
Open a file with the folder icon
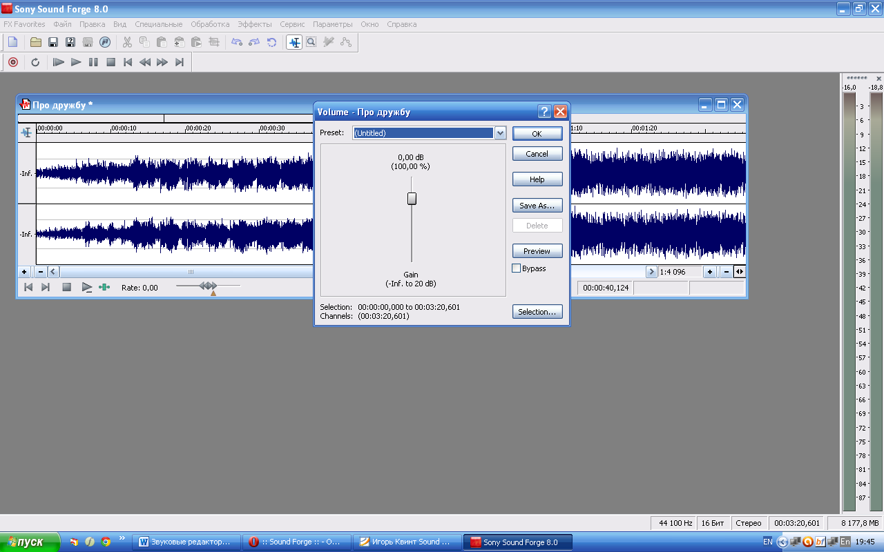coord(35,42)
